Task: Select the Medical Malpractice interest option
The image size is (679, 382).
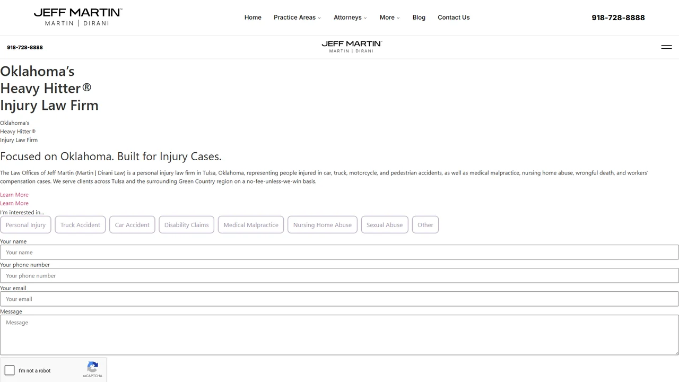Action: (251, 225)
